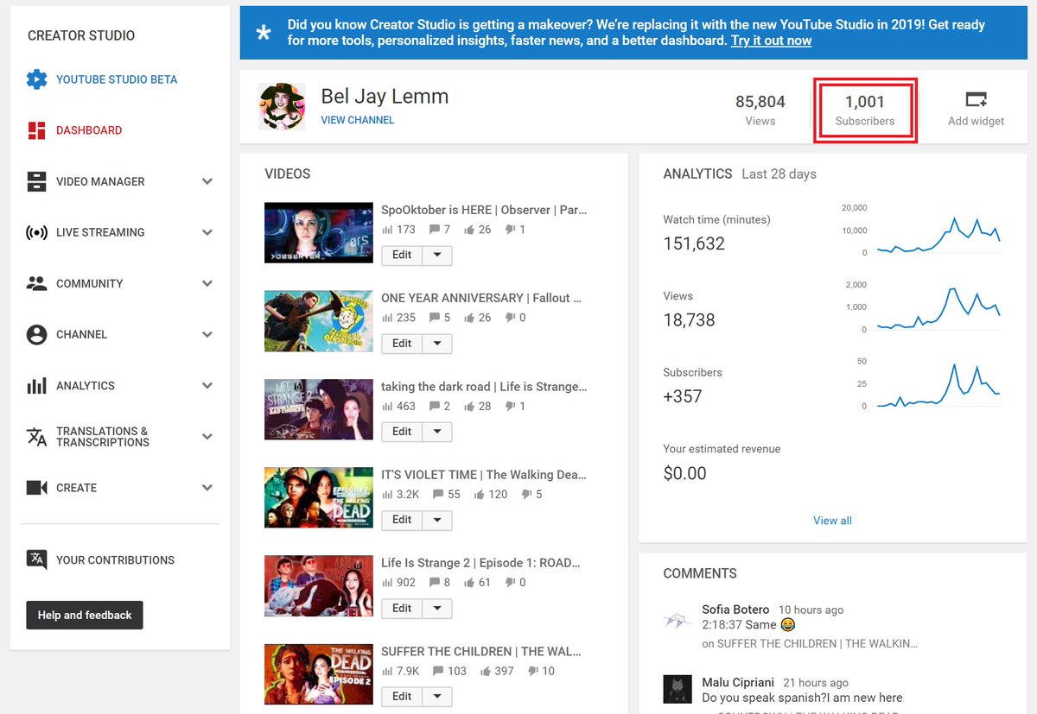Click the Your Contributions translate icon

tap(36, 559)
